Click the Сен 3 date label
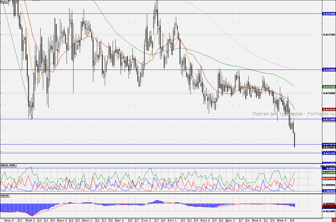Viewport: 336px width, 222px height. point(146,220)
